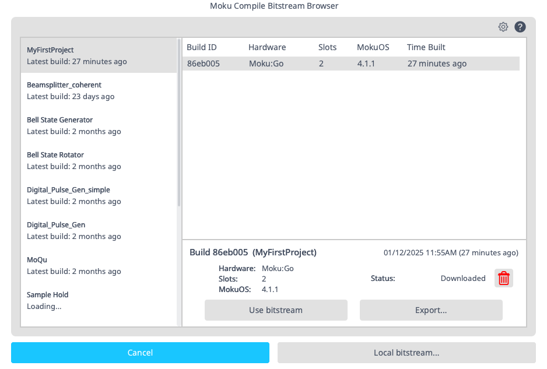The width and height of the screenshot is (547, 369).
Task: Open the Bell State Generator project
Action: click(x=98, y=125)
